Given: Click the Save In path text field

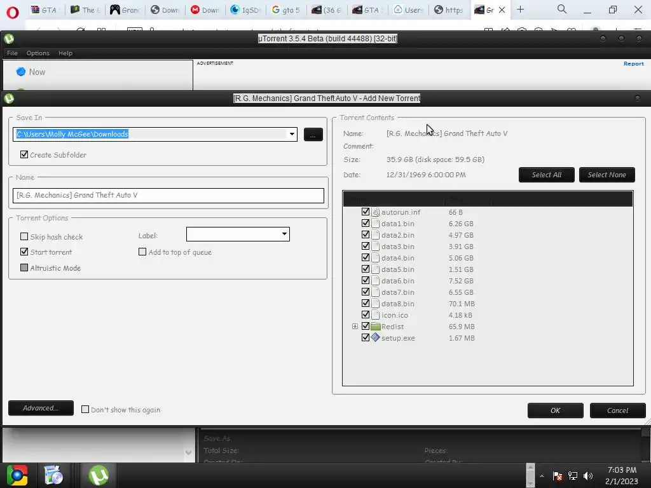Looking at the screenshot, I should 150,134.
